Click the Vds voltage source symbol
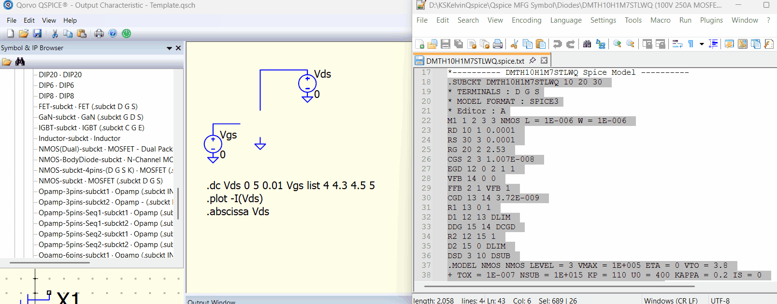The height and width of the screenshot is (304, 777). (307, 83)
